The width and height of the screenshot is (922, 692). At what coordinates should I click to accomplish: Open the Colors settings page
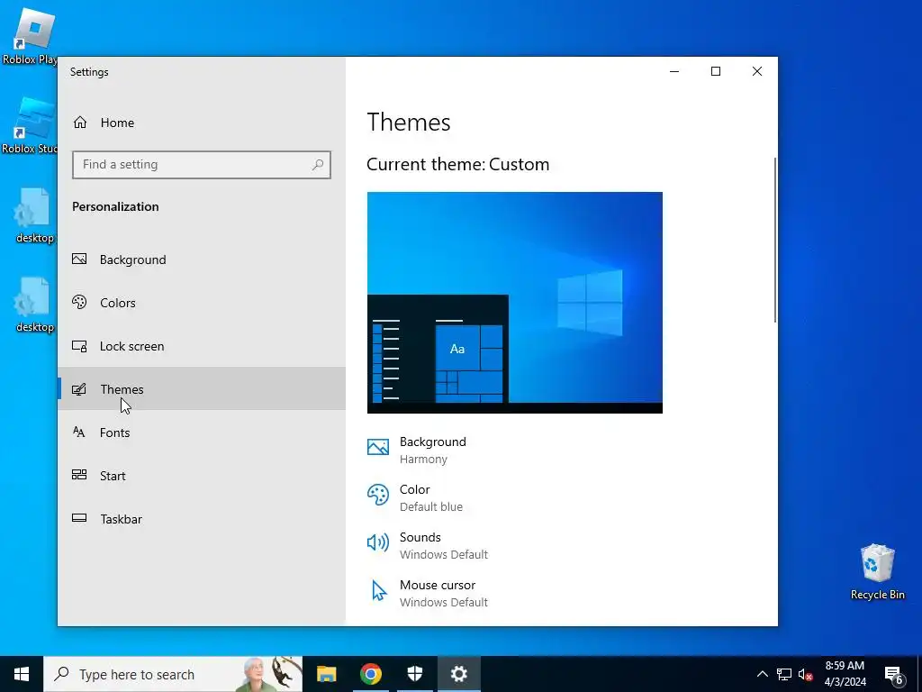tap(201, 303)
